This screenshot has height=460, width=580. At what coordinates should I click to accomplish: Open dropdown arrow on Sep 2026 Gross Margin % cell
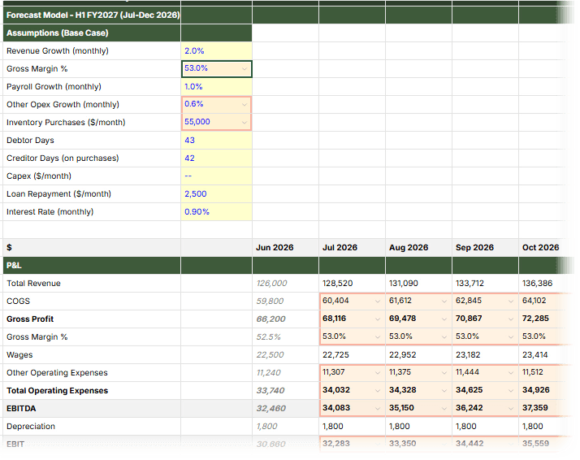(x=510, y=337)
